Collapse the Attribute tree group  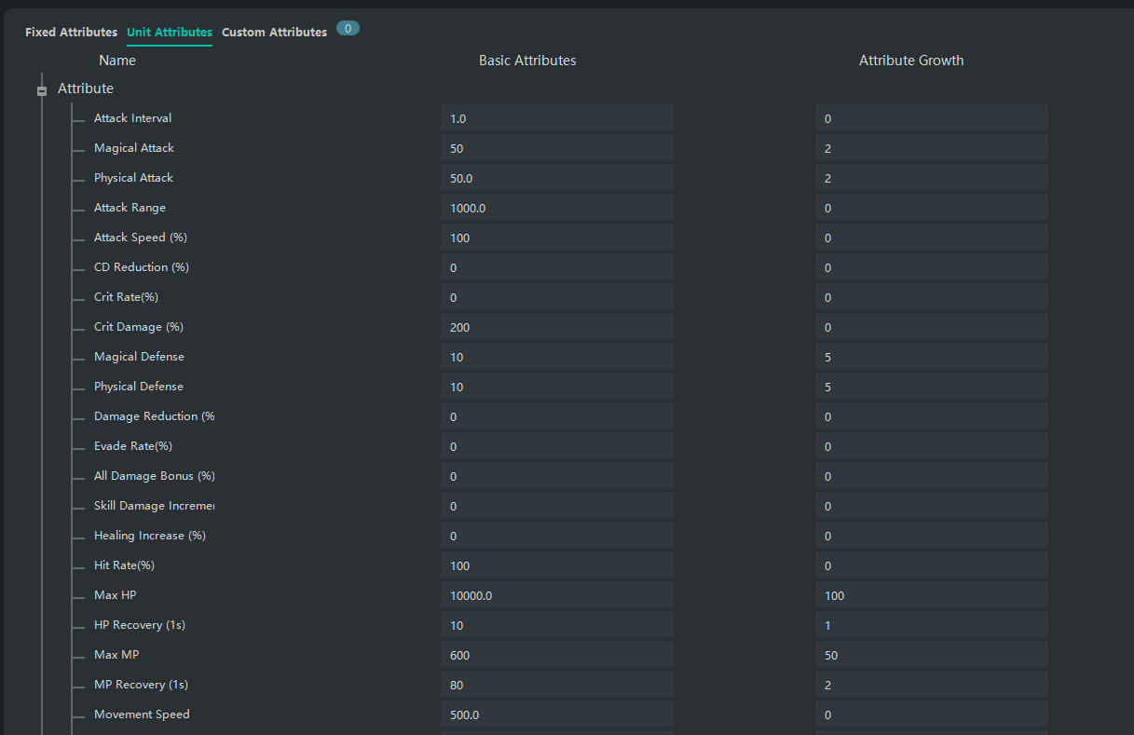[42, 90]
